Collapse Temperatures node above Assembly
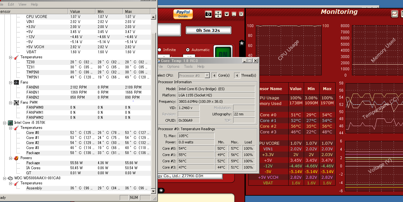This screenshot has width=403, height=202. (10, 183)
